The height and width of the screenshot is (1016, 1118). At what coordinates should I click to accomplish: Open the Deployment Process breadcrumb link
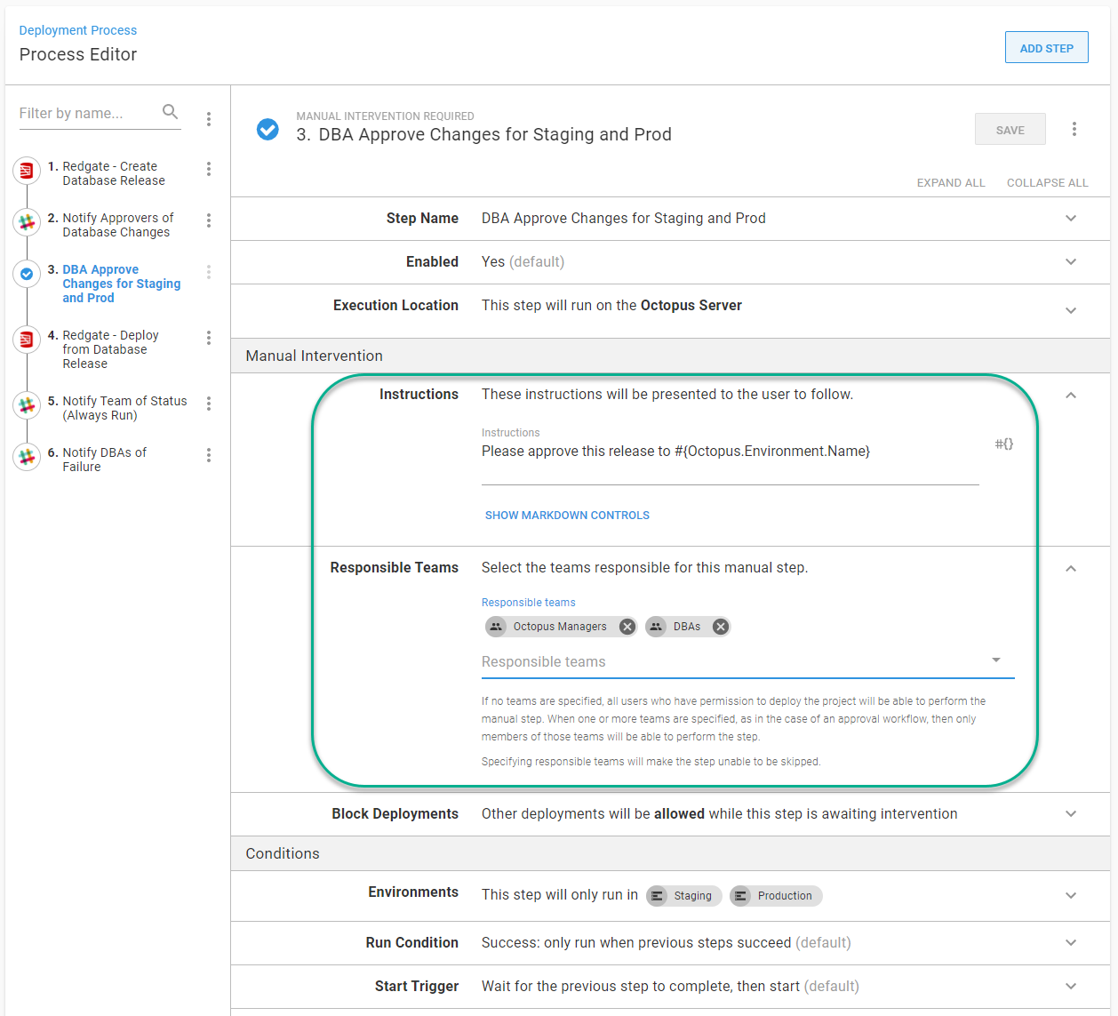(x=78, y=30)
